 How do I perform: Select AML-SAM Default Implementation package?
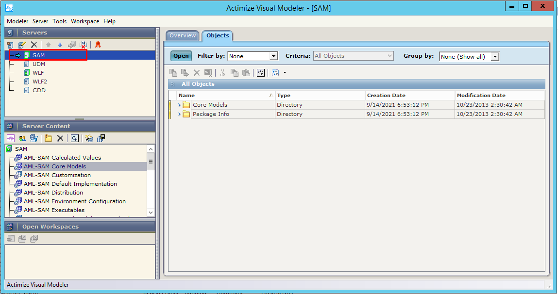click(x=70, y=184)
